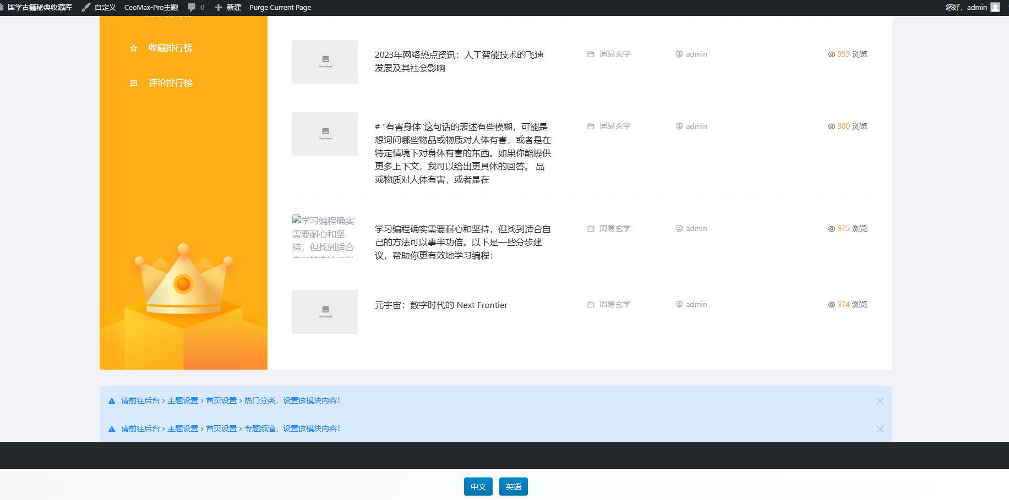
Task: Click folder icon in the 980 views row
Action: pos(591,127)
